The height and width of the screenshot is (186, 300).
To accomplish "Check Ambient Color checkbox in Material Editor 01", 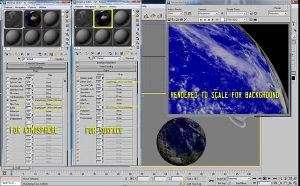I will [7, 79].
